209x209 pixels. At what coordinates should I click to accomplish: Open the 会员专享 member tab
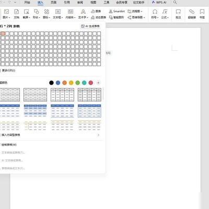122,2
